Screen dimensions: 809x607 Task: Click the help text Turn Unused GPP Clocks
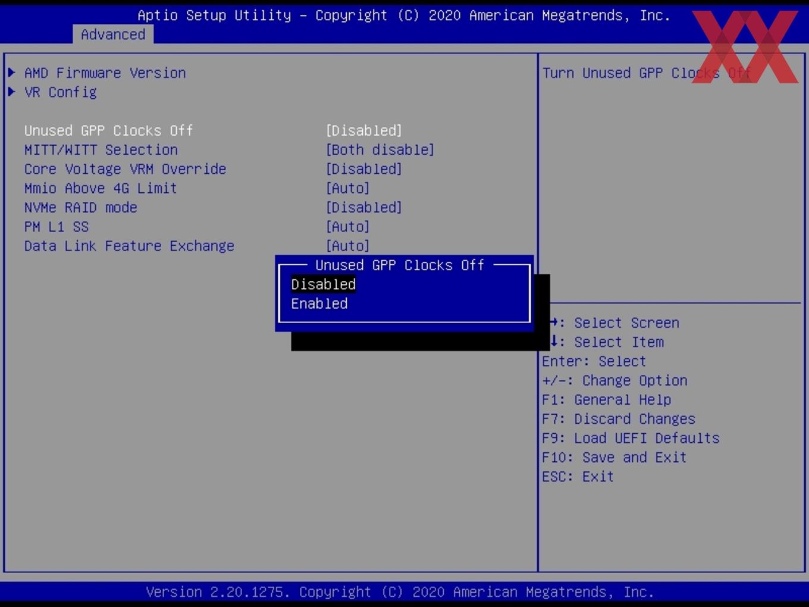pos(647,73)
